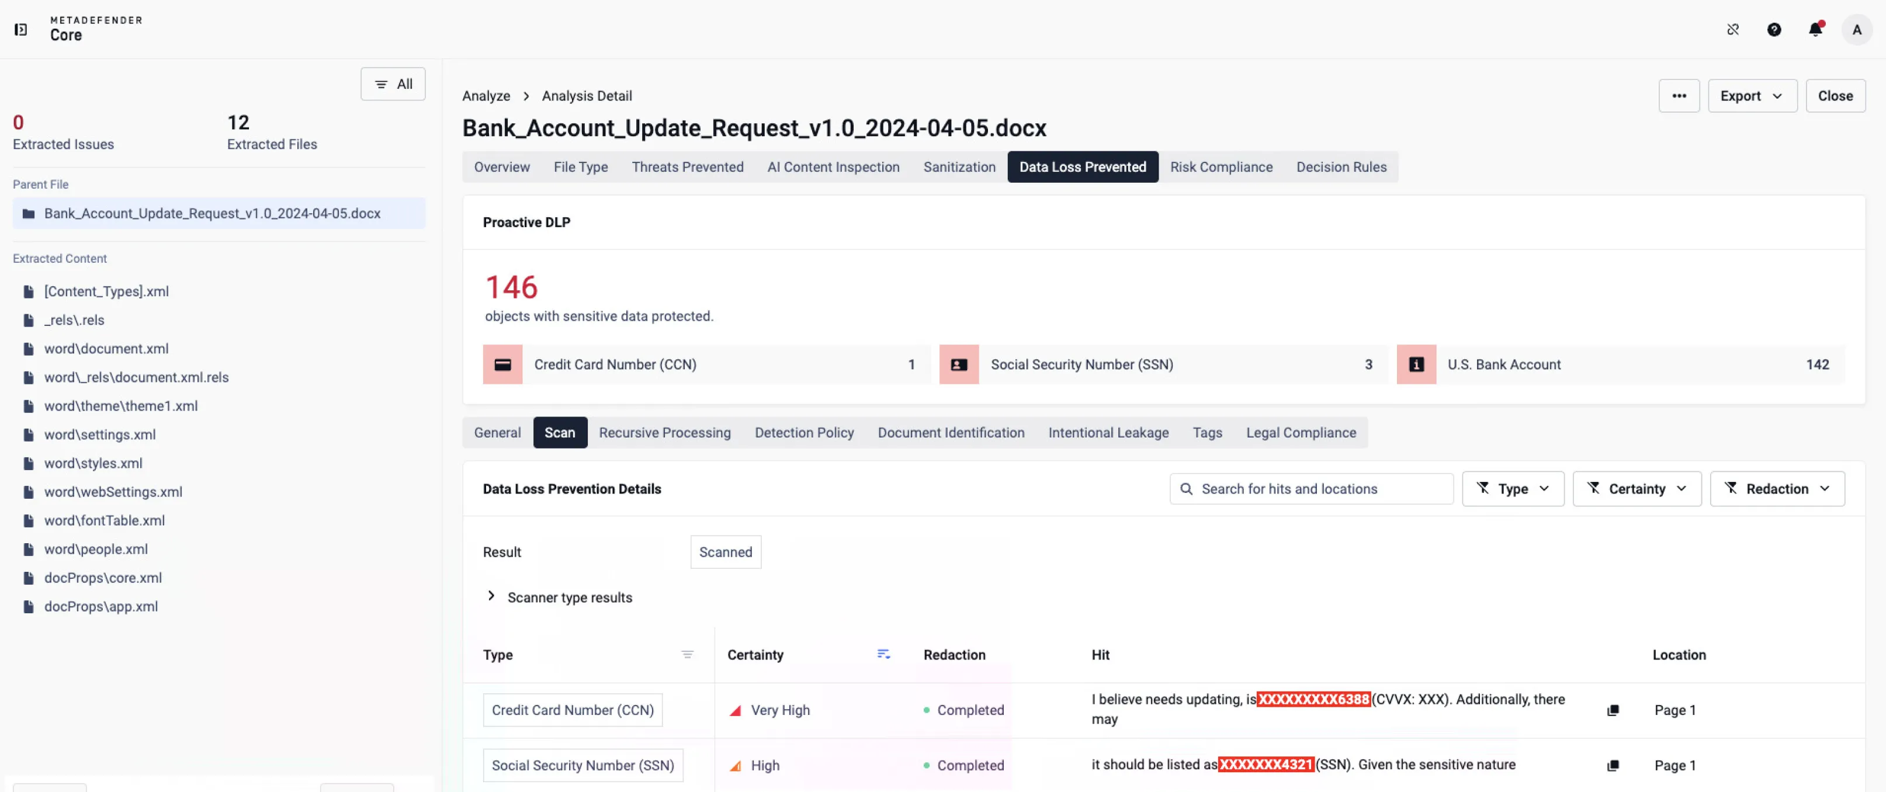Click the disconnected link icon in header
This screenshot has height=792, width=1886.
point(1732,29)
